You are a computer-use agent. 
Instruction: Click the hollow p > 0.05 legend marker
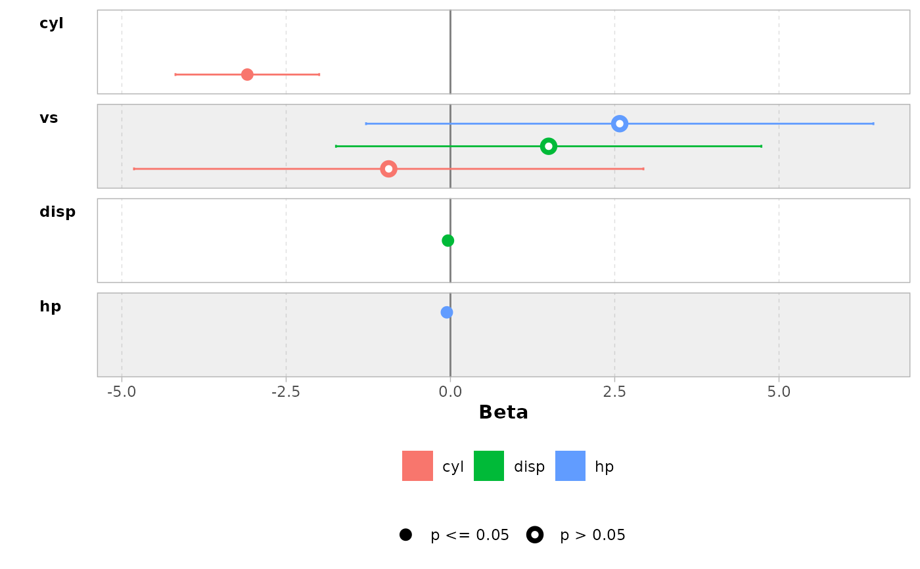click(535, 535)
